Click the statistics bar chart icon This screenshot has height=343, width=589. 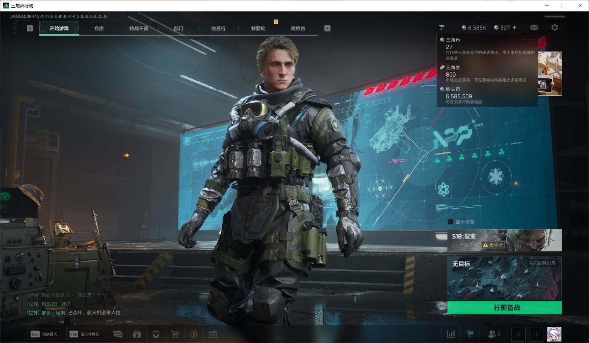[x=451, y=334]
